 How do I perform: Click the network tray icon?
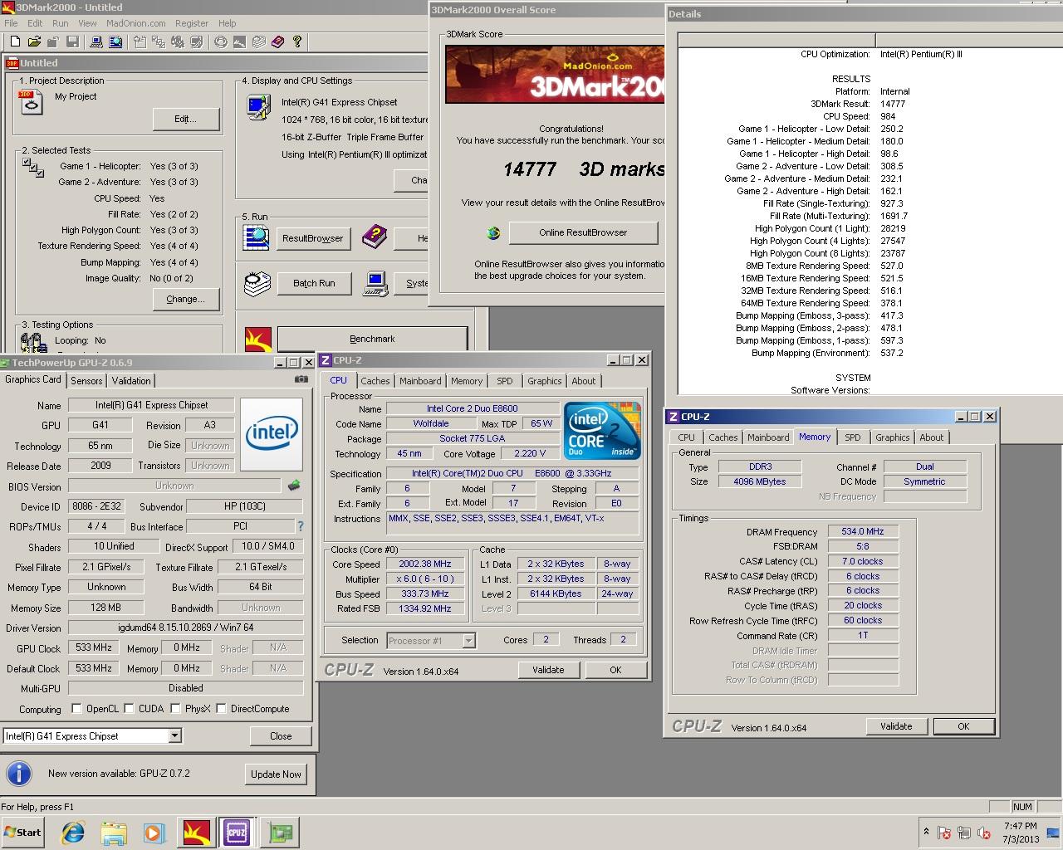click(x=965, y=833)
